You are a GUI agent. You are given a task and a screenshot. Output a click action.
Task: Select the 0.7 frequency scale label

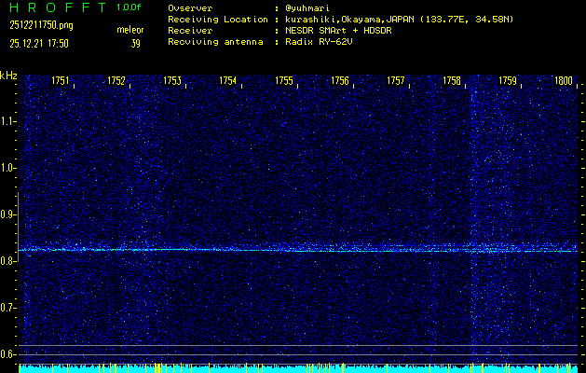point(8,308)
